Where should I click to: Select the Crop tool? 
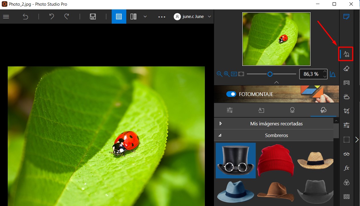346,111
